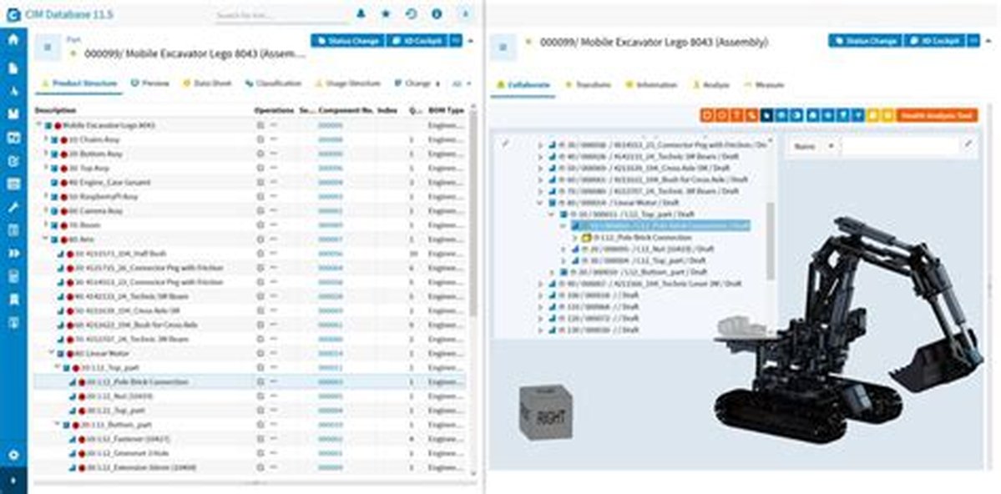The height and width of the screenshot is (494, 1001).
Task: Toggle checkbox for 10 Chains Assy
Action: pos(55,140)
